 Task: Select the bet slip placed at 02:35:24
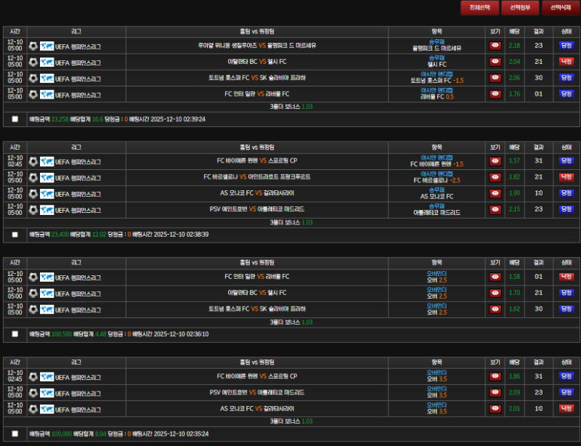pyautogui.click(x=15, y=434)
